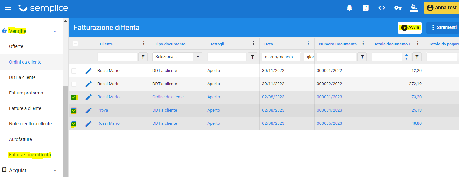Open the Tipo documento Seleziona dropdown
Image resolution: width=459 pixels, height=177 pixels.
[177, 57]
